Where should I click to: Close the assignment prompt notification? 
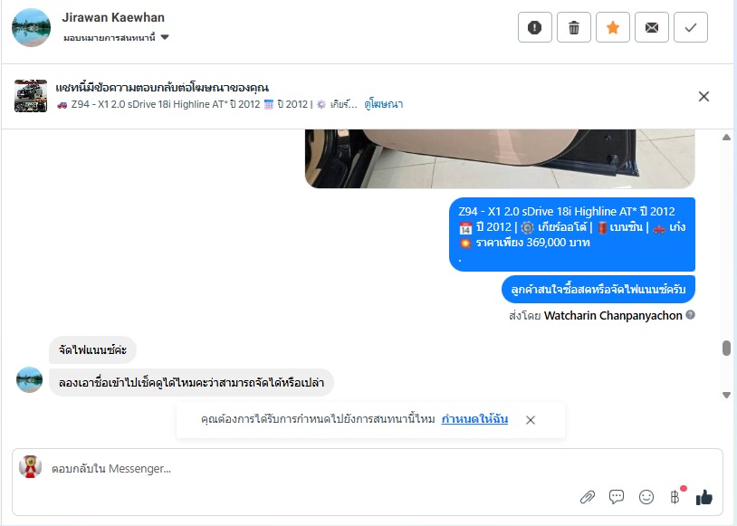click(531, 420)
